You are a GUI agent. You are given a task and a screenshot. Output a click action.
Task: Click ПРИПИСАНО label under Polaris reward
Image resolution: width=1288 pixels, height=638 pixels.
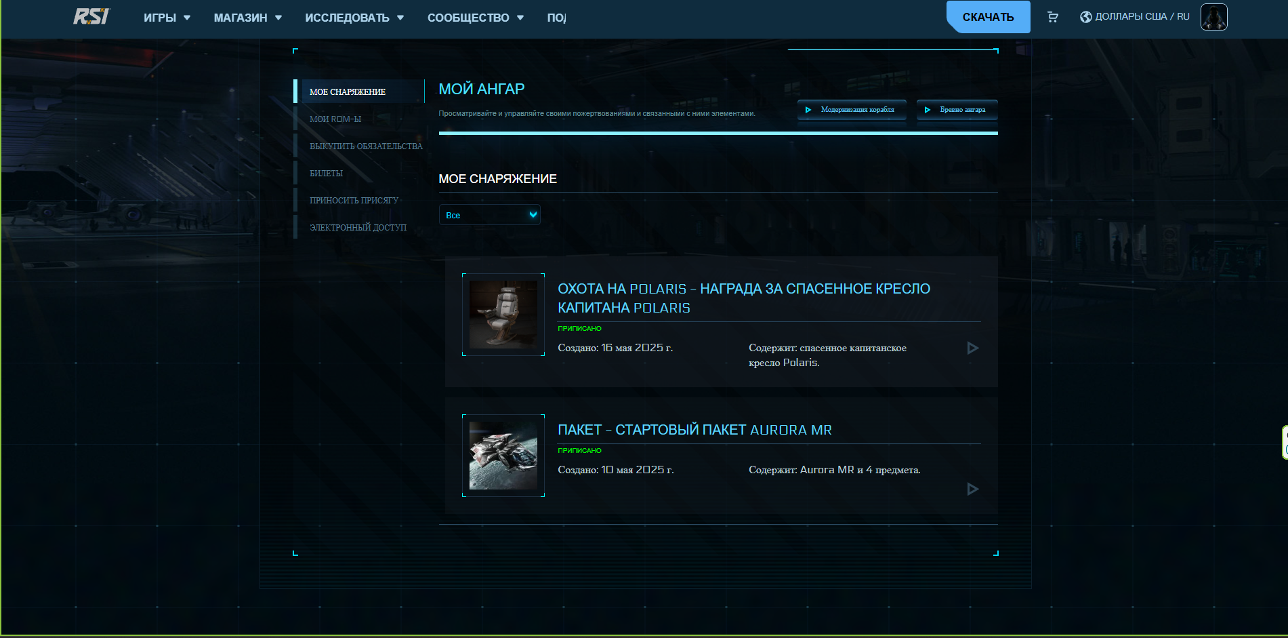[x=579, y=328]
